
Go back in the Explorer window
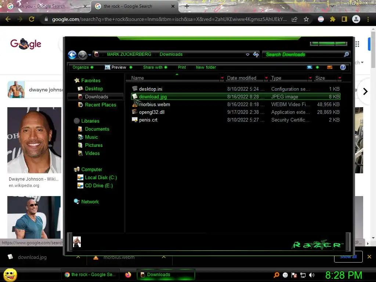[x=72, y=55]
